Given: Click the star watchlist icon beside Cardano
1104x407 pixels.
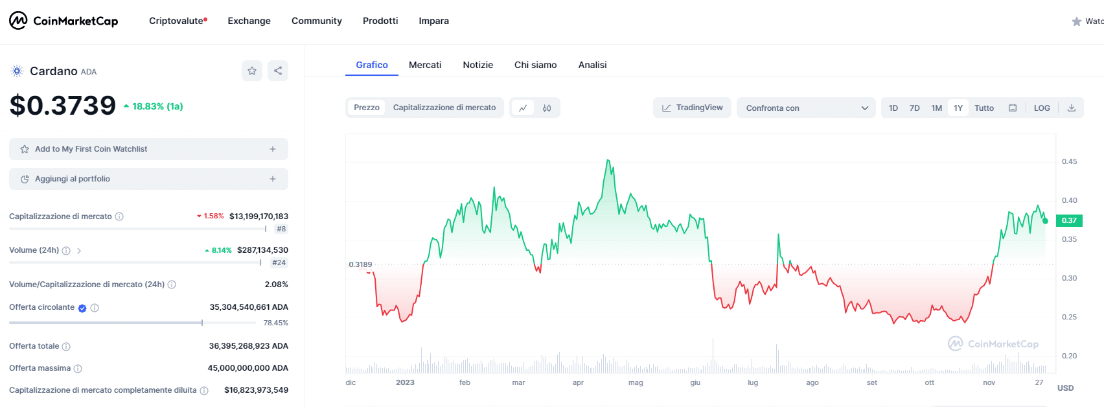Looking at the screenshot, I should pos(252,71).
